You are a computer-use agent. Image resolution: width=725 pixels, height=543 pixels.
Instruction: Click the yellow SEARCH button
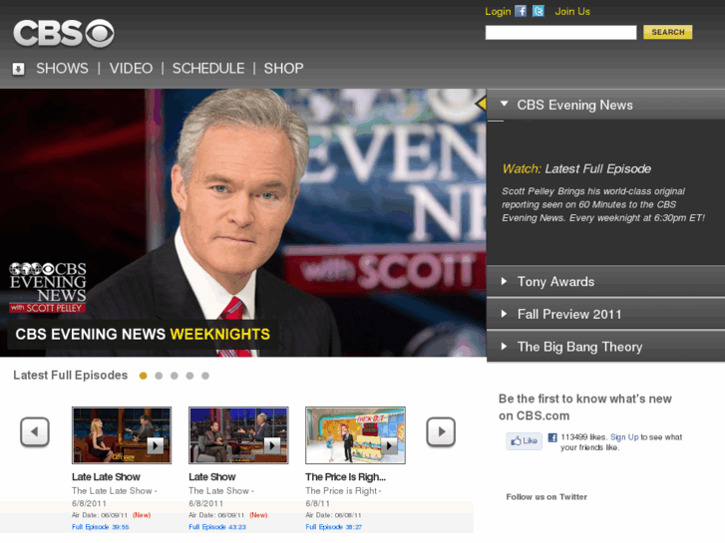[668, 32]
